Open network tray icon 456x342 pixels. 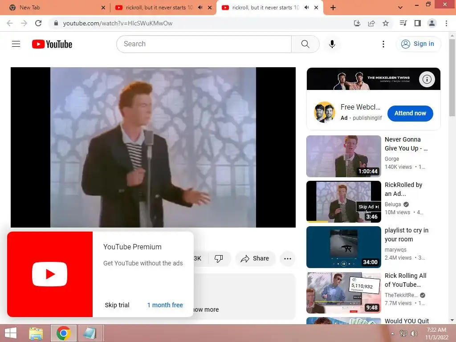click(x=403, y=334)
